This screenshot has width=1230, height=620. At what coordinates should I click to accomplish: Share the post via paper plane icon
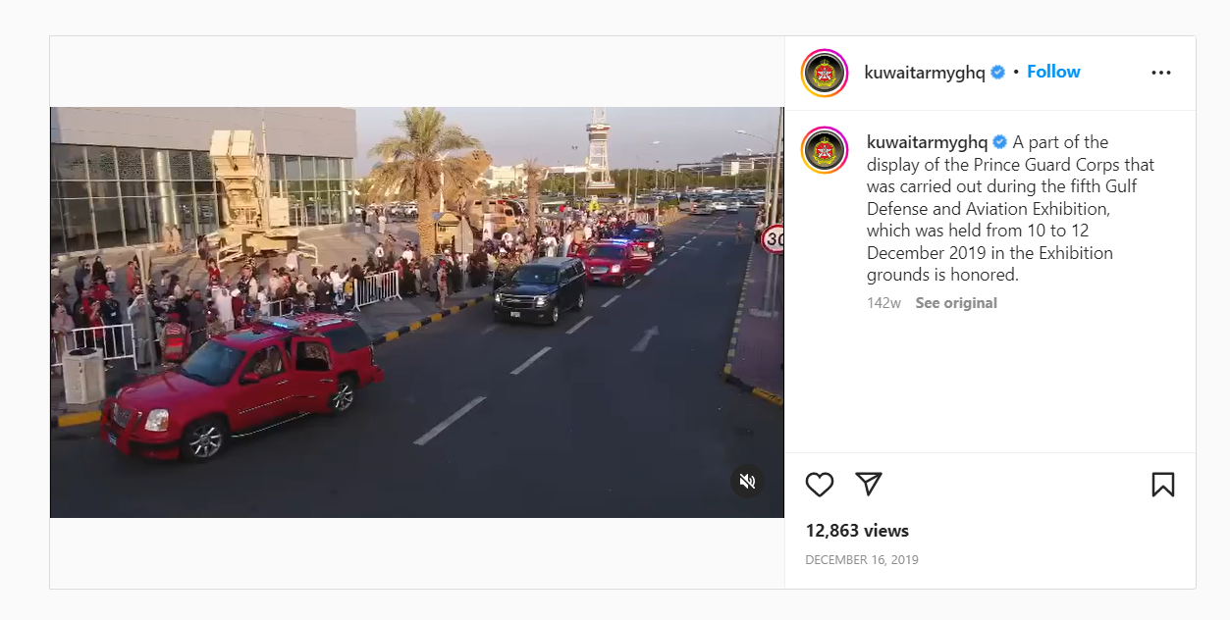[869, 484]
